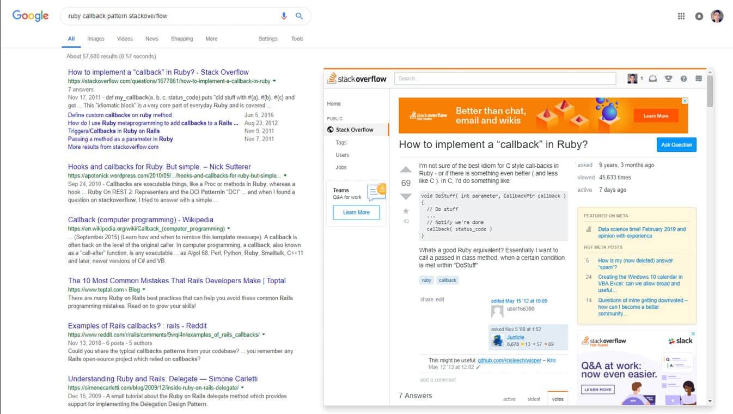Open Google notifications bell icon

click(699, 16)
